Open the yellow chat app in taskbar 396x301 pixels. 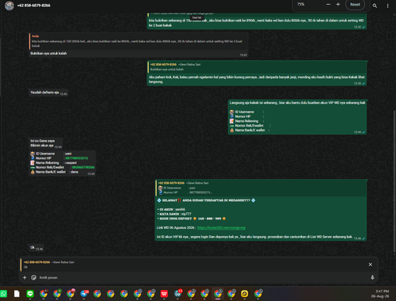point(245,294)
